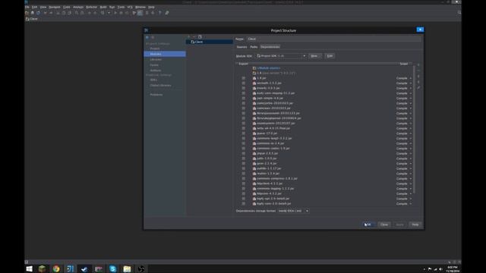Click the copy module icon
The height and width of the screenshot is (273, 486).
[200, 37]
